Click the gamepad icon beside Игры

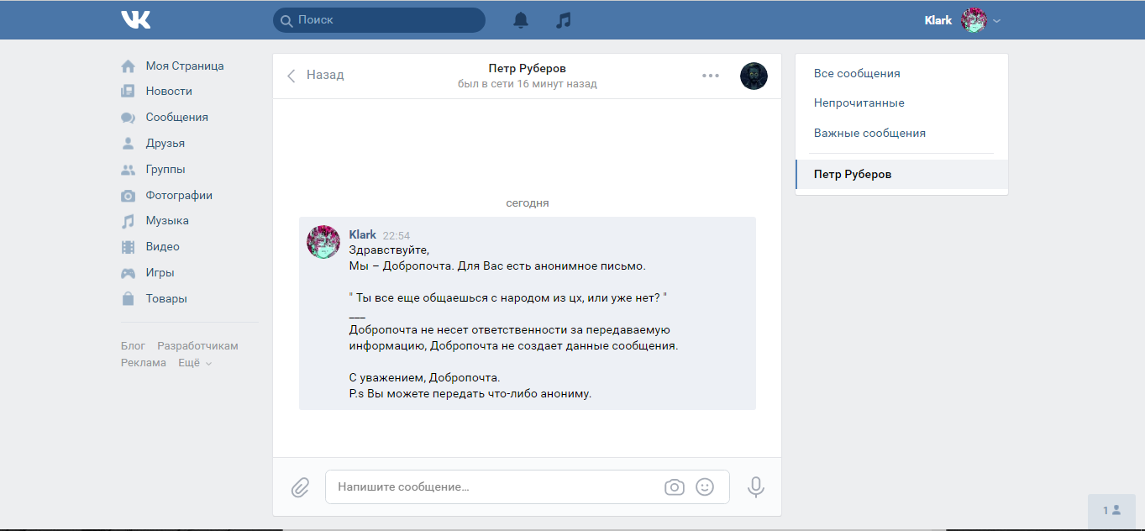(x=128, y=273)
